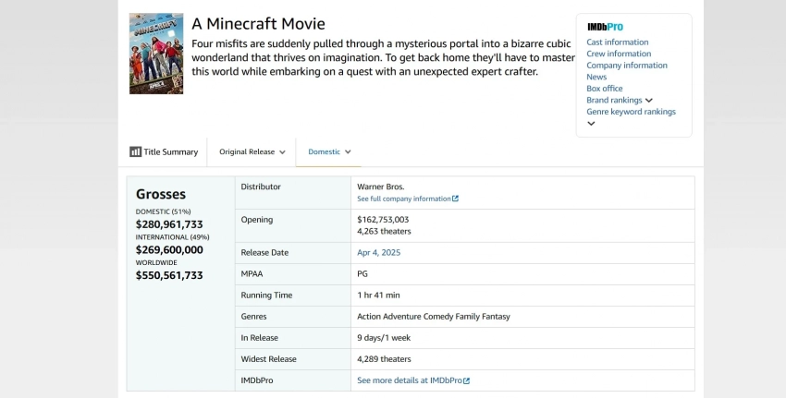Click 'See more details at IMDbPro' link
Image resolution: width=786 pixels, height=398 pixels.
click(x=409, y=380)
